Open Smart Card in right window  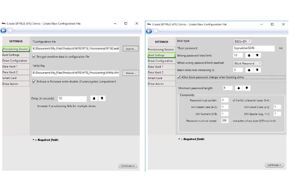point(162,78)
